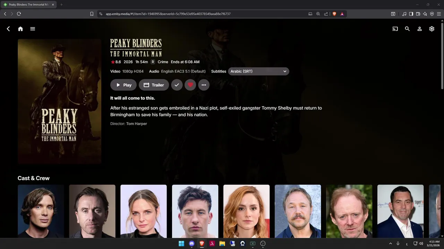The width and height of the screenshot is (444, 249).
Task: Click the Peaky Blinders movie poster
Action: point(59,101)
